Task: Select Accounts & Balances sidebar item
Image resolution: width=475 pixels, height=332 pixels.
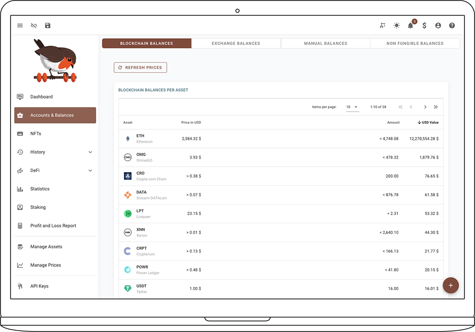Action: pyautogui.click(x=55, y=115)
